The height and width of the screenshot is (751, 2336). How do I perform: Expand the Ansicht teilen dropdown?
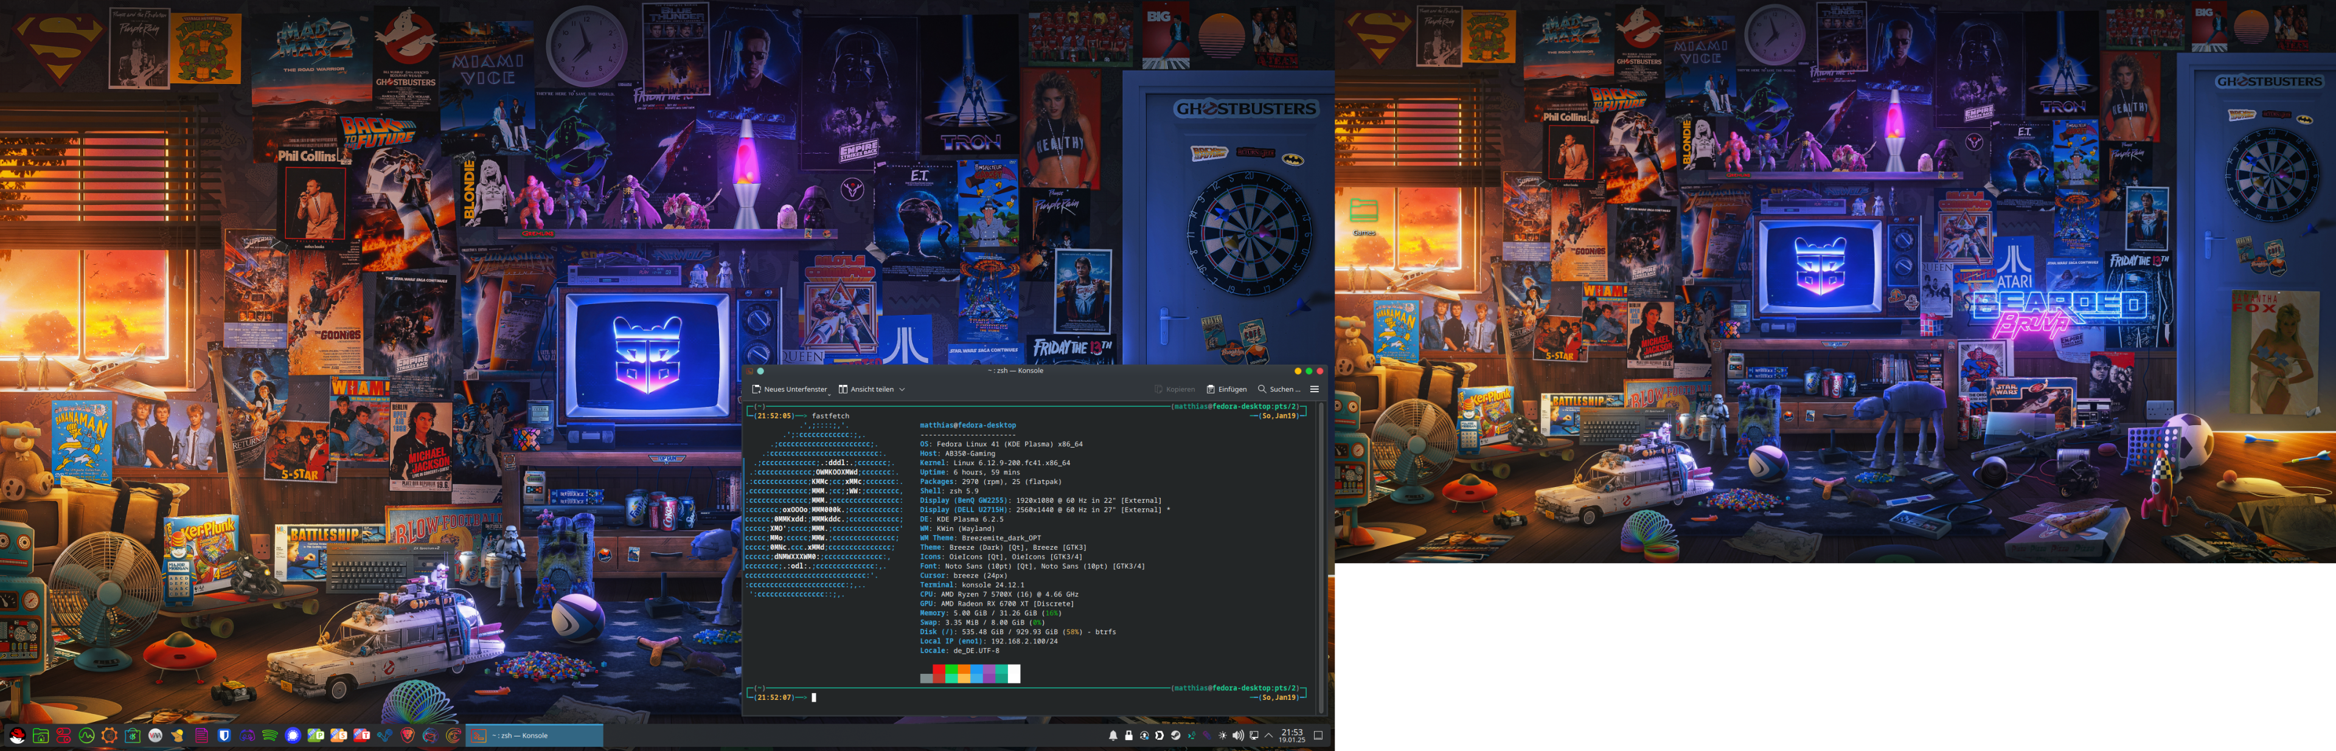pos(902,389)
